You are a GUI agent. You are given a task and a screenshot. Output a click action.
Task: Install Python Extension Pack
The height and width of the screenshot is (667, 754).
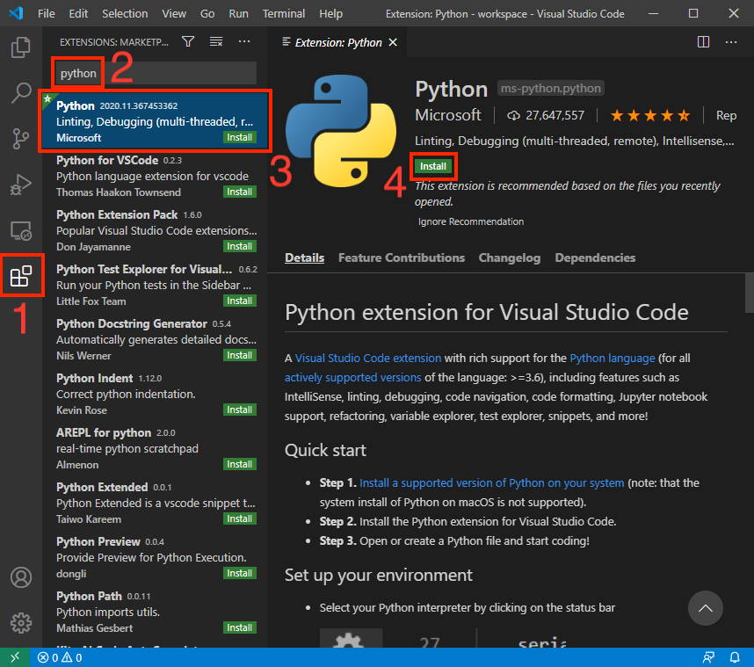240,246
